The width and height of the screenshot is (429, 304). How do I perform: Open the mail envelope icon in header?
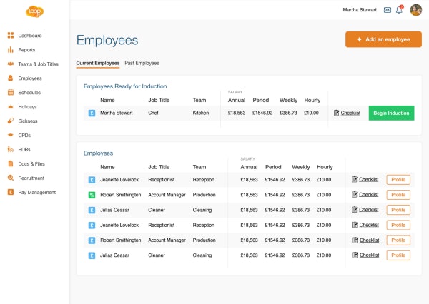coord(388,10)
